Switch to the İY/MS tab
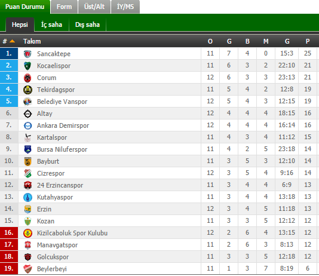The width and height of the screenshot is (319, 276). pos(125,7)
